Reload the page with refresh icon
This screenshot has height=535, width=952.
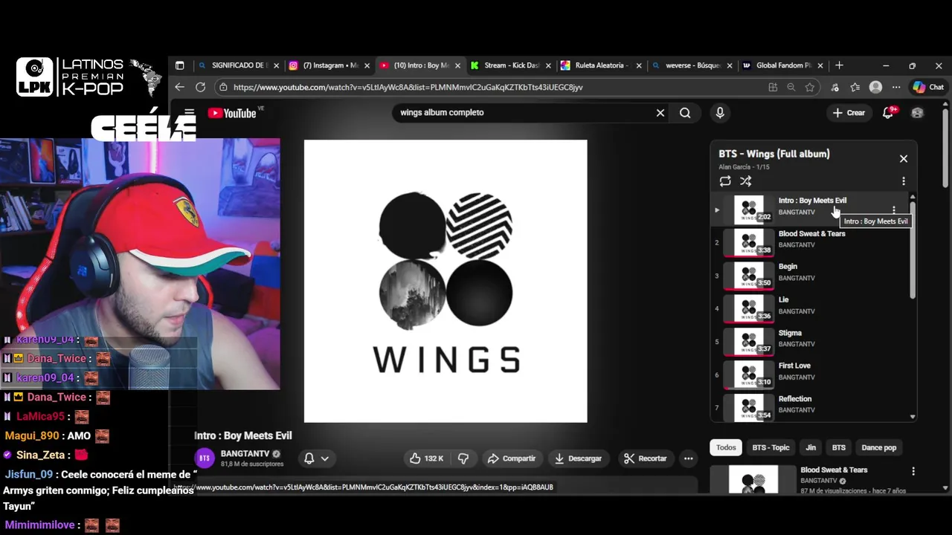click(x=200, y=87)
